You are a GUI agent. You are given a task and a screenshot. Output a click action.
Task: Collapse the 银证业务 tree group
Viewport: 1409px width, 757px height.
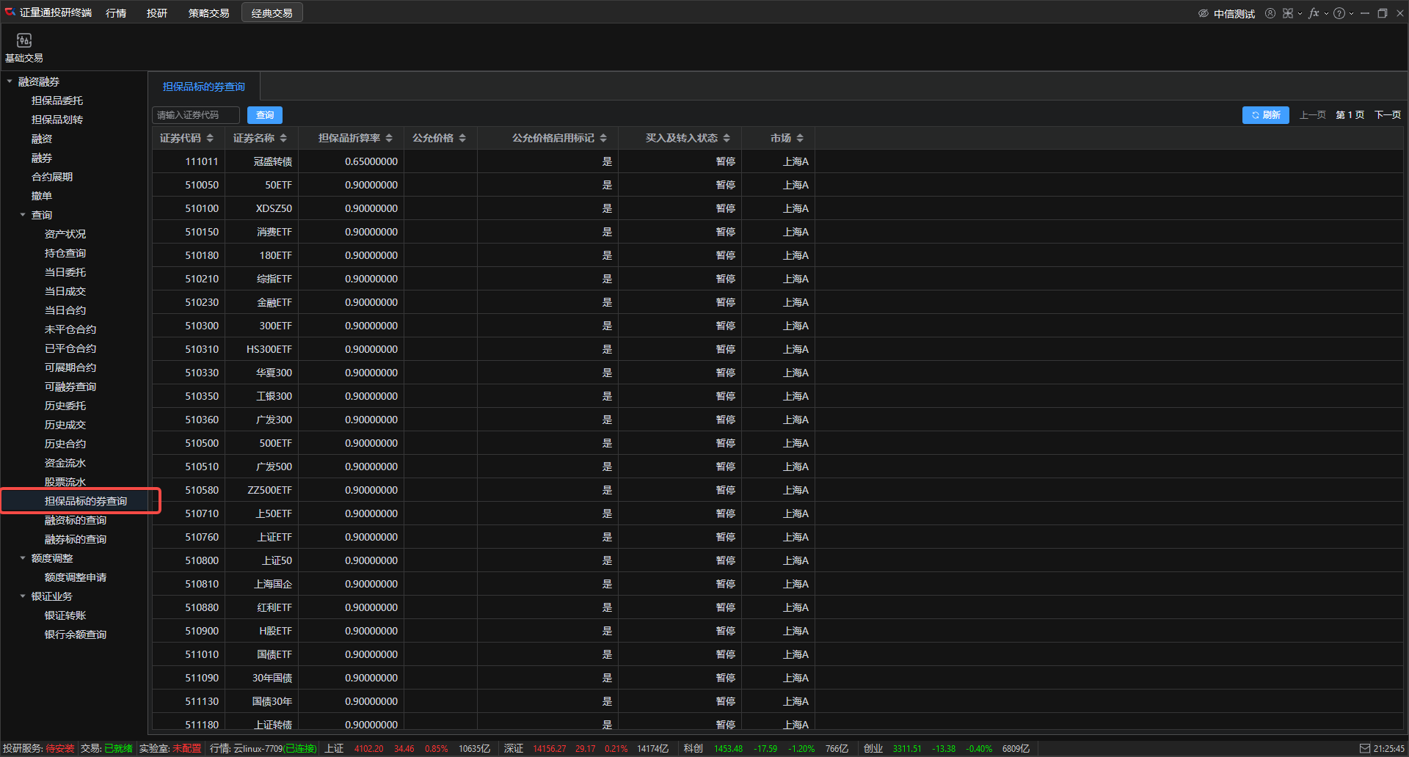23,596
